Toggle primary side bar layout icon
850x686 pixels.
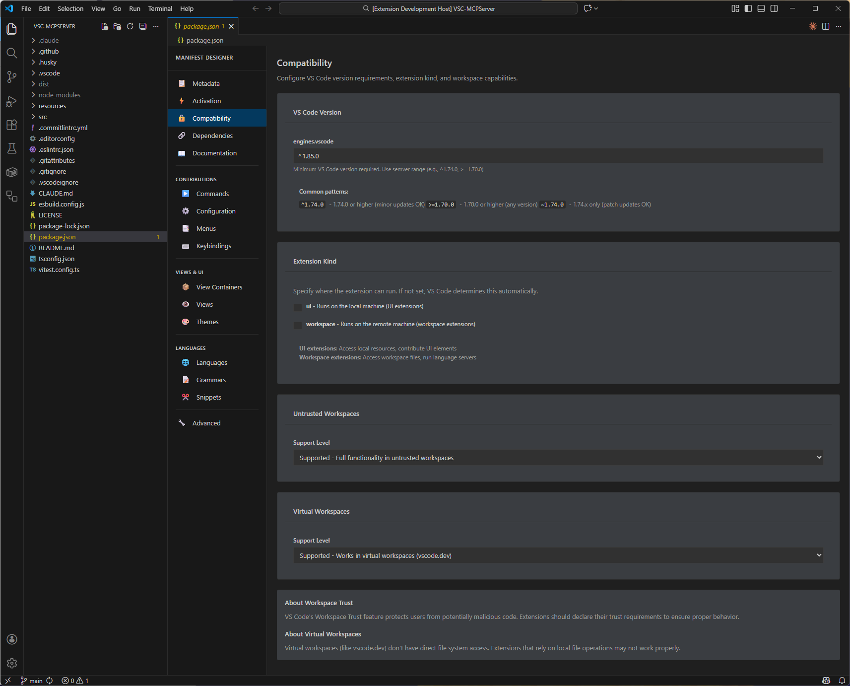coord(748,8)
